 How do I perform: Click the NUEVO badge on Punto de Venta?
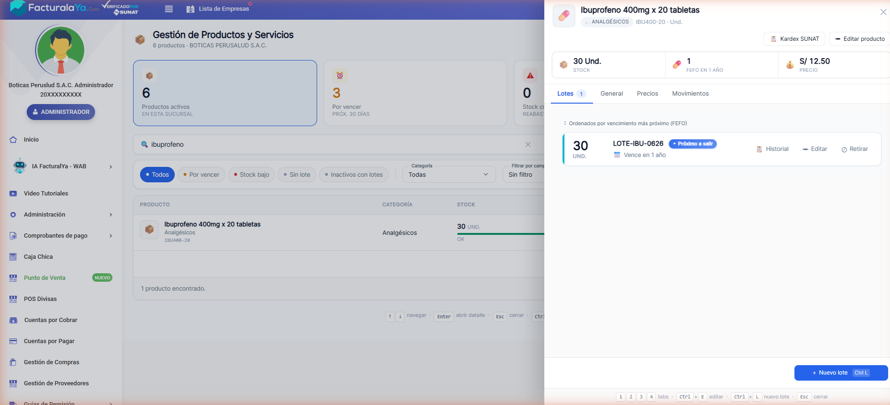pos(102,278)
